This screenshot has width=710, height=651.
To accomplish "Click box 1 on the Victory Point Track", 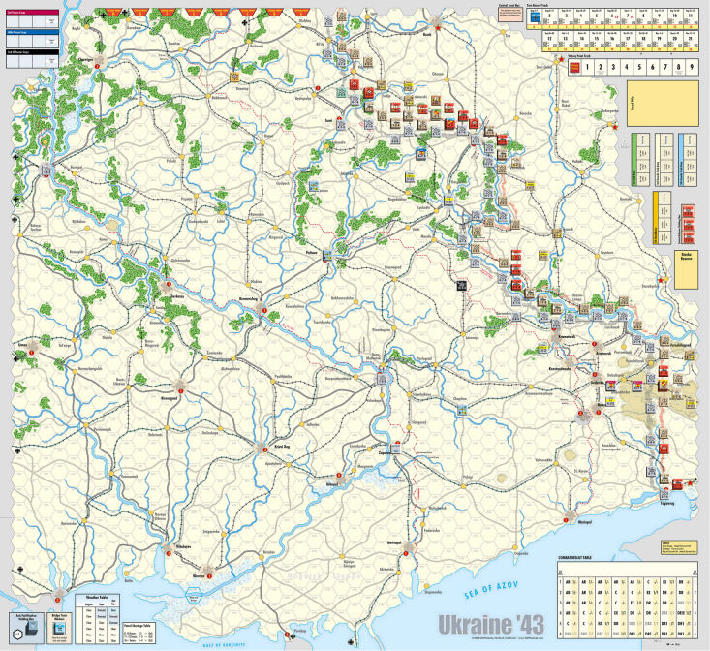I will coord(588,68).
